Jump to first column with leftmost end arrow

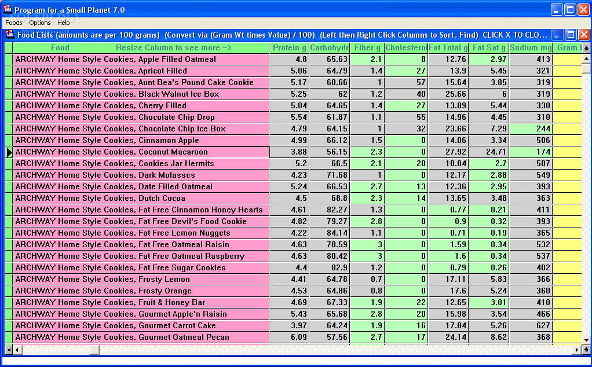[x=9, y=350]
